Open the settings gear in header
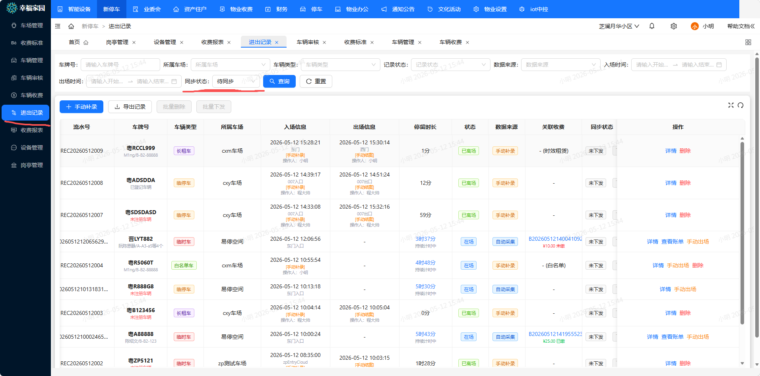Image resolution: width=760 pixels, height=376 pixels. click(674, 26)
